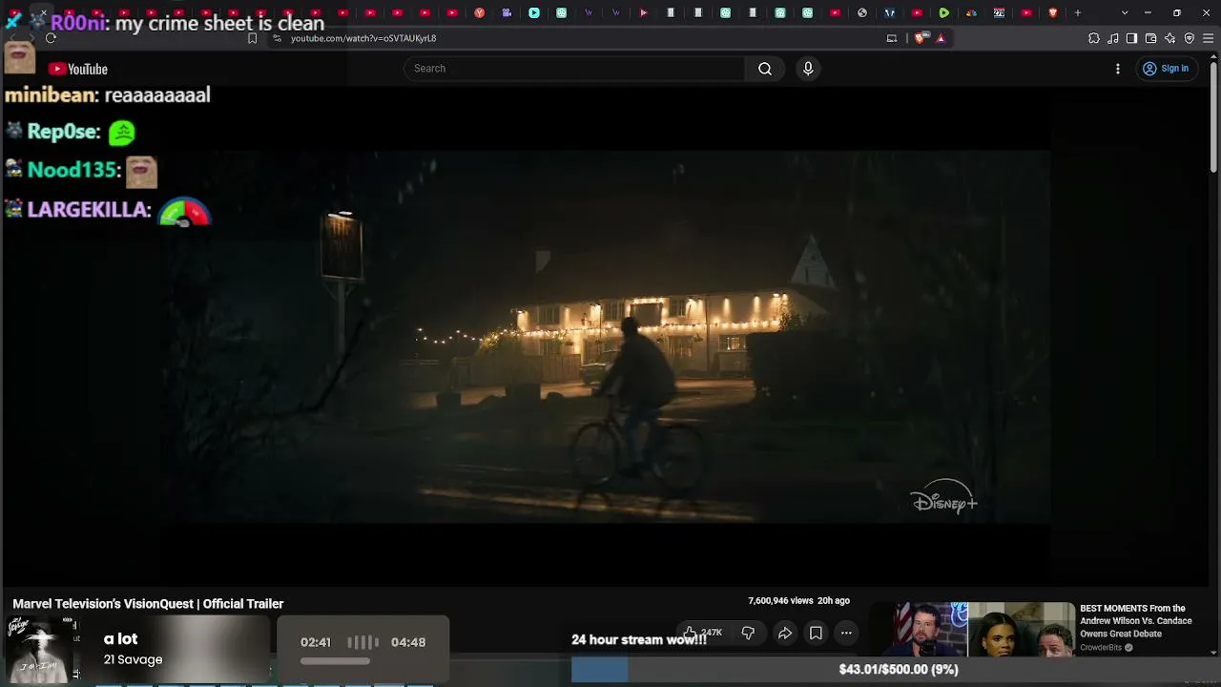
Task: Click the artist name '21 Savage'
Action: [133, 660]
